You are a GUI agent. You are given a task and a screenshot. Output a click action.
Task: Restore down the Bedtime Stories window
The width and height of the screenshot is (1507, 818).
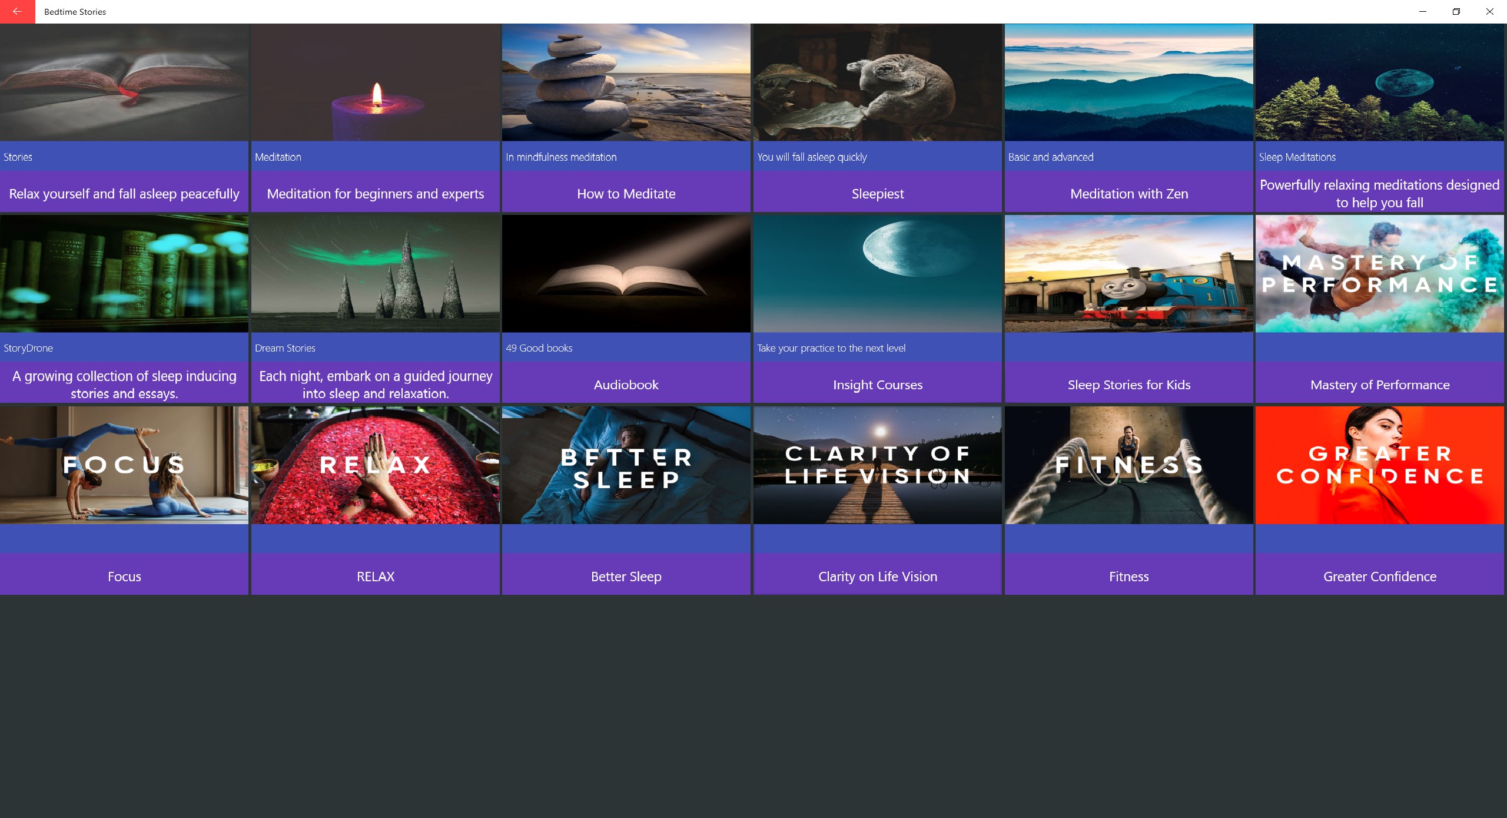(x=1456, y=11)
